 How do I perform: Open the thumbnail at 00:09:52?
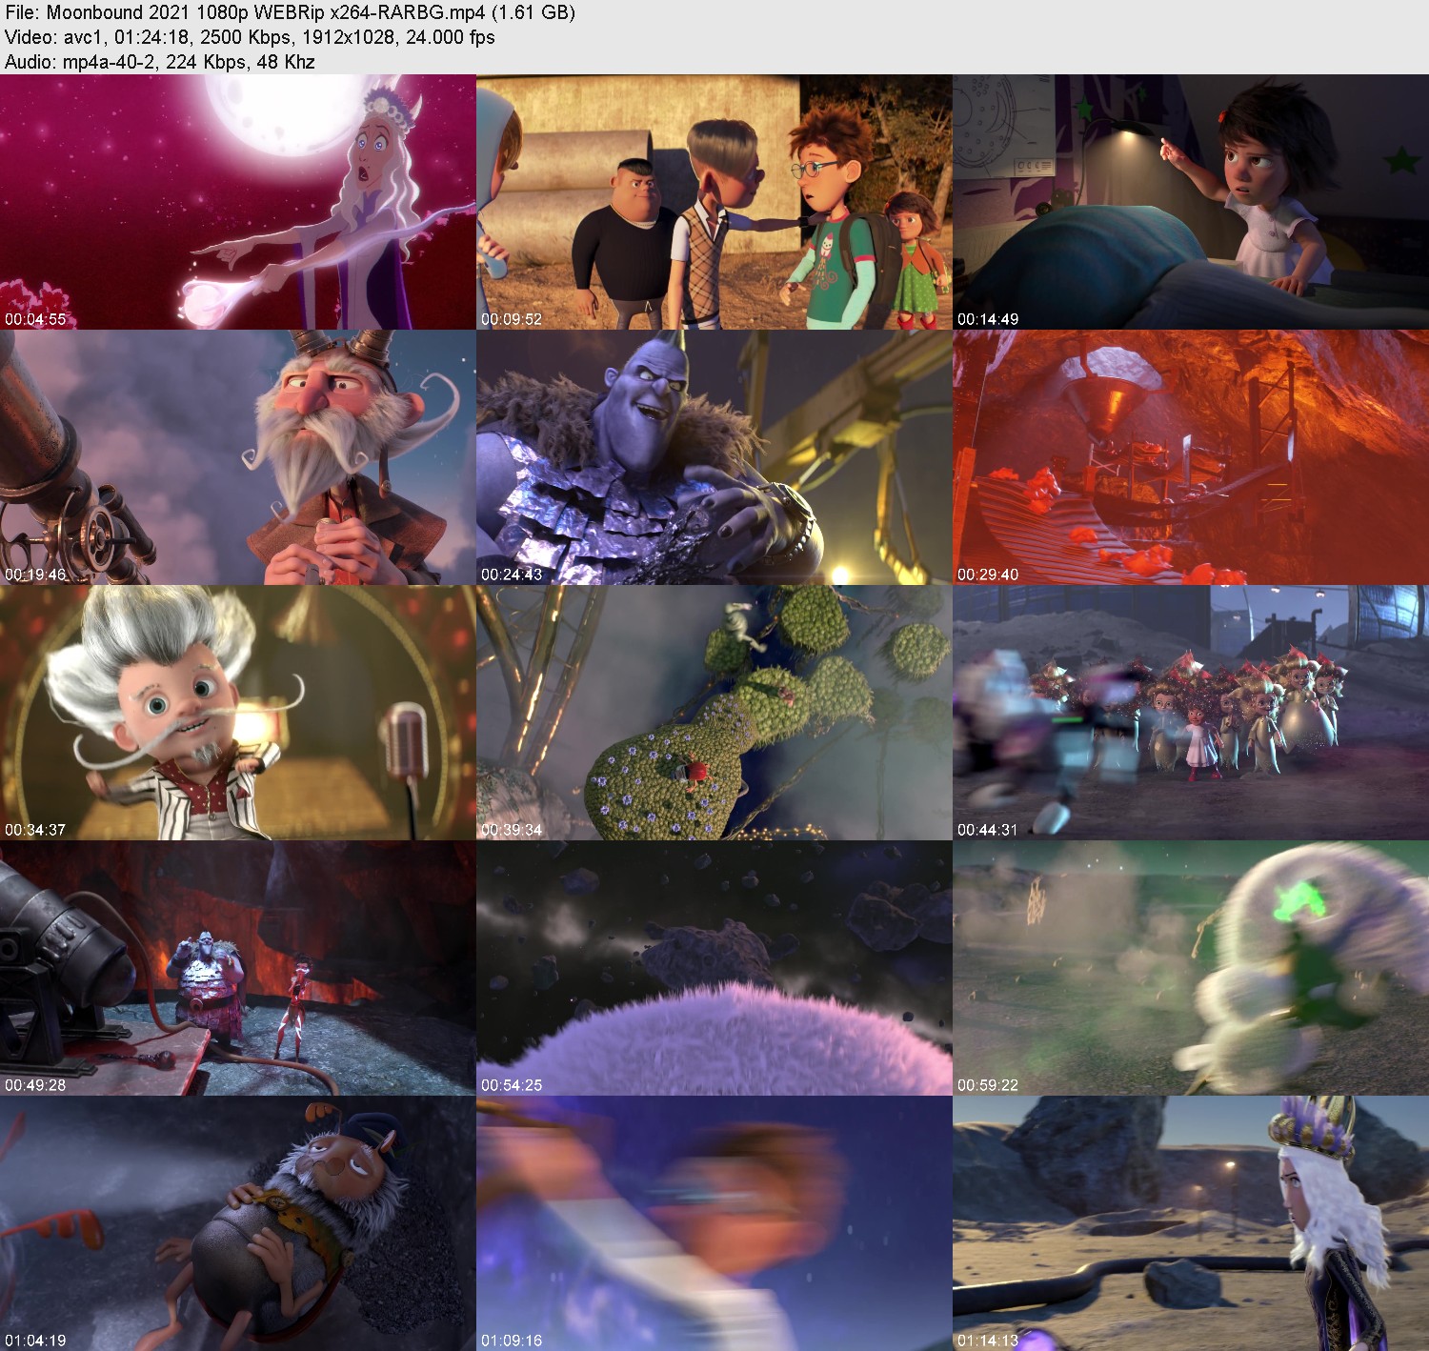714,202
